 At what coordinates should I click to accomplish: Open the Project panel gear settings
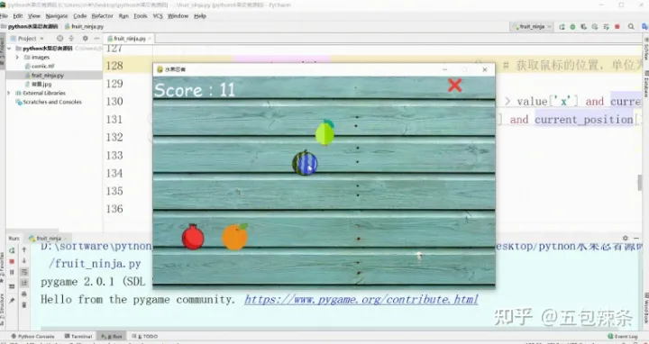[85, 38]
